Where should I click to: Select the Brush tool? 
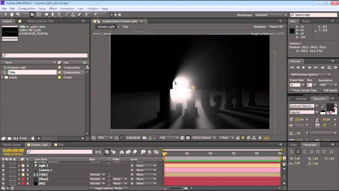click(x=67, y=15)
